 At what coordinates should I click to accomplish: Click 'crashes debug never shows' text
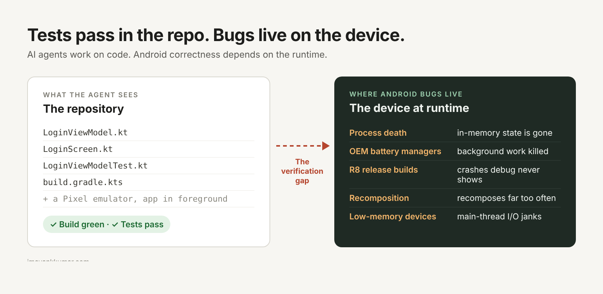tap(498, 175)
